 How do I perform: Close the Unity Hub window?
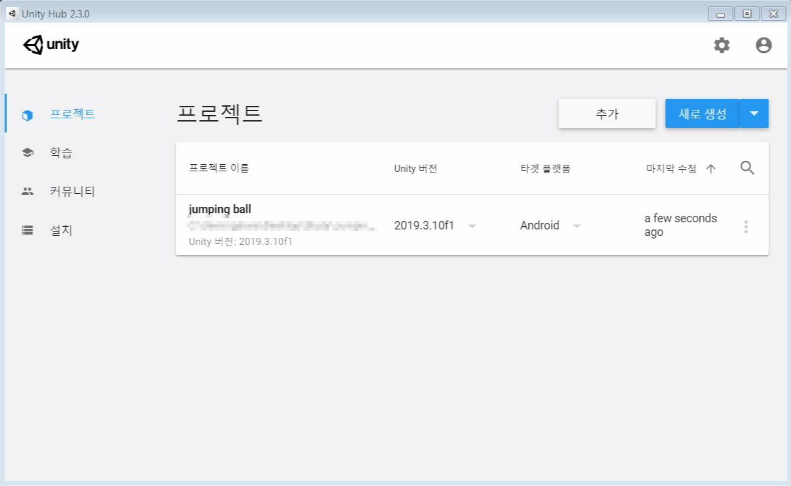(x=774, y=14)
